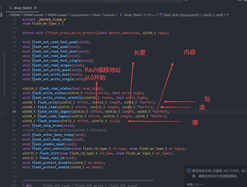Click flash_set_read_fast_dual on line 71
Screen dimensions: 247x187
click(55, 52)
